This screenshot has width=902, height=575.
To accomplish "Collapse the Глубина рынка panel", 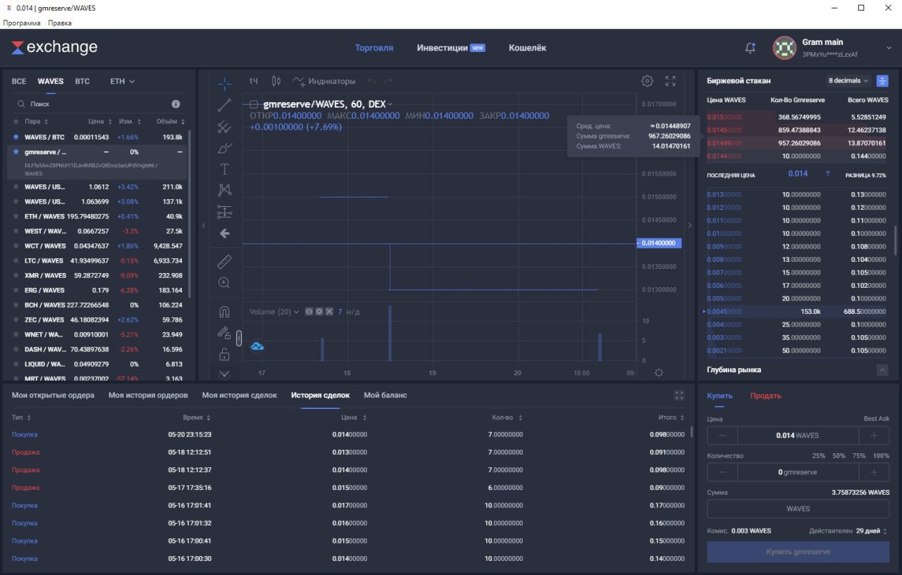I will pyautogui.click(x=882, y=369).
